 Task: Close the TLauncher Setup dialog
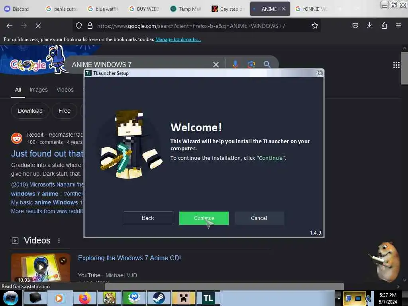pyautogui.click(x=320, y=73)
